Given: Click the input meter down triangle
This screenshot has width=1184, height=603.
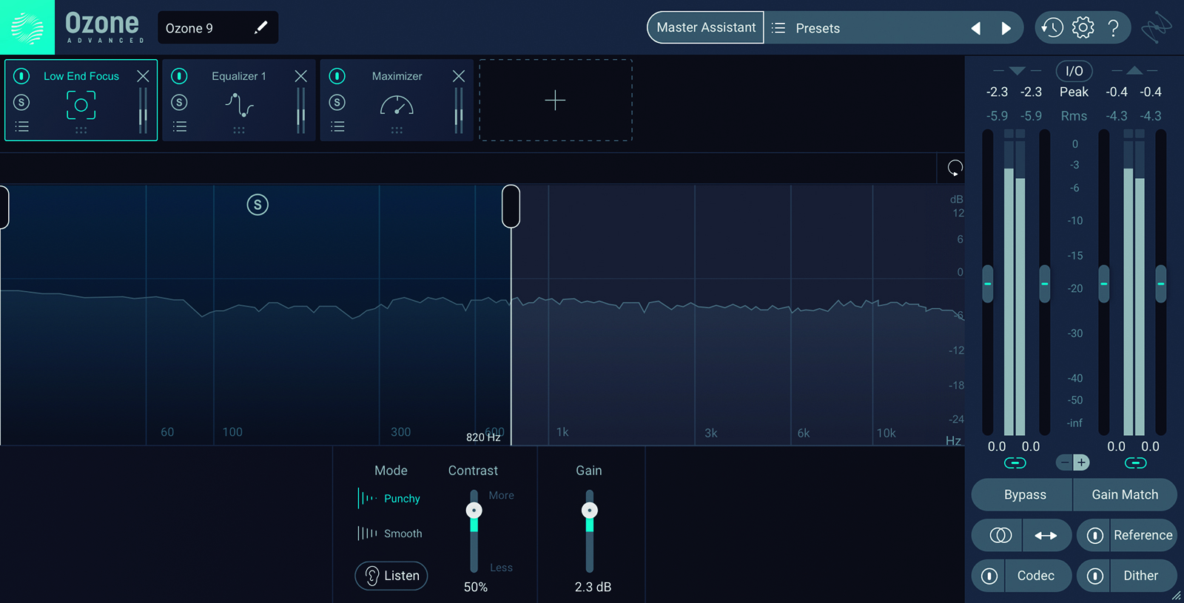Looking at the screenshot, I should click(1017, 71).
